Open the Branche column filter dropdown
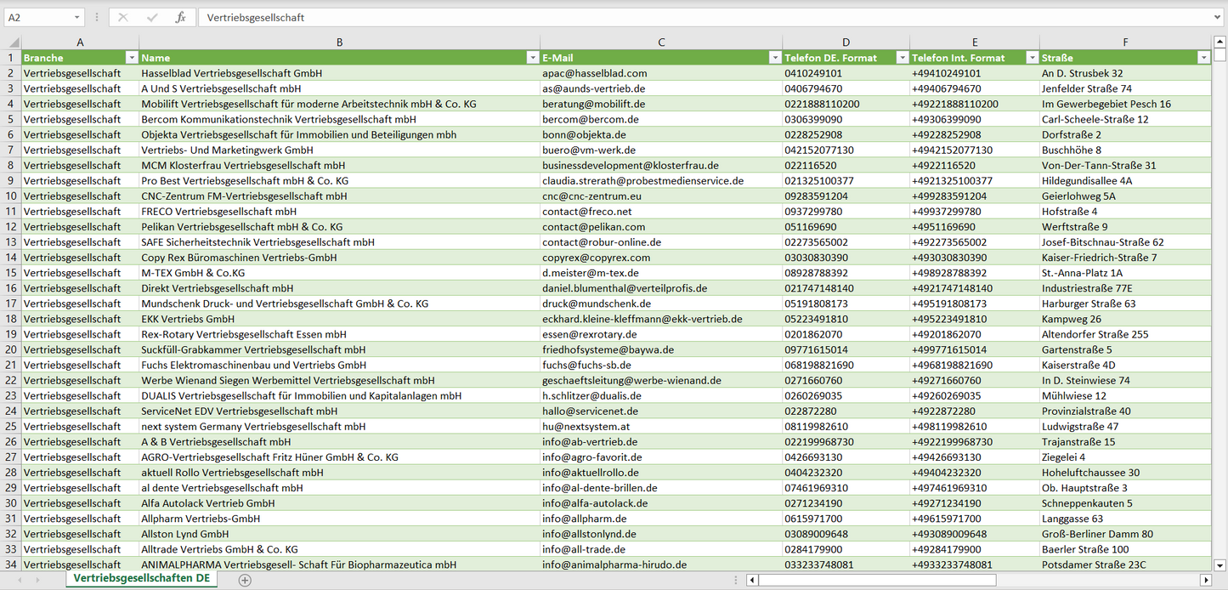 click(x=131, y=58)
